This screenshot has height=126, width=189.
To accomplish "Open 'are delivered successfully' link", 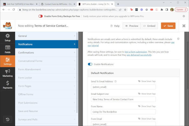I will pyautogui.click(x=139, y=55).
